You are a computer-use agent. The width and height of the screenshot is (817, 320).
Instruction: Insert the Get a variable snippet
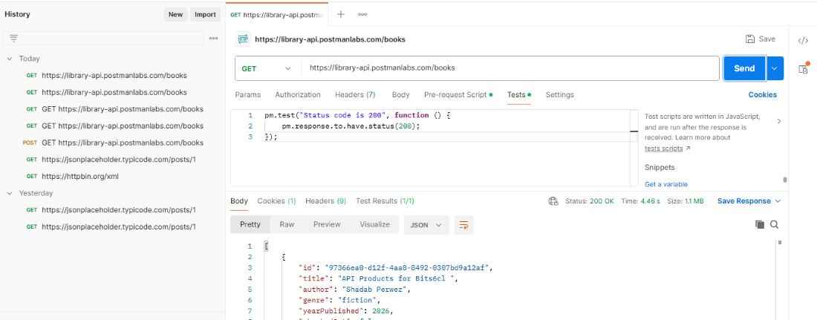point(666,184)
